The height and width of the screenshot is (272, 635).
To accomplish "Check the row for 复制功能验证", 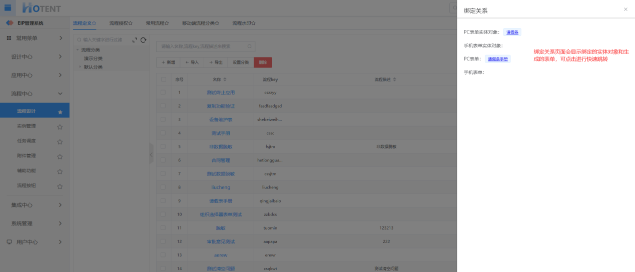I will tap(163, 106).
